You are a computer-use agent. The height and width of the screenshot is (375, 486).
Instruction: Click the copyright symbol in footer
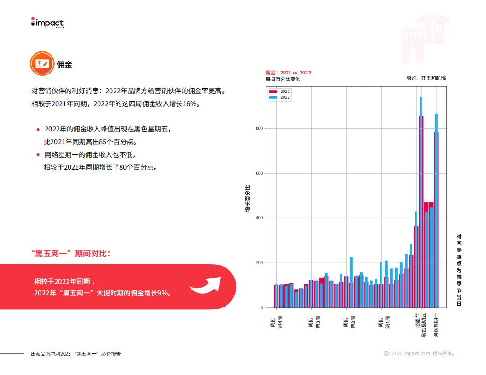386,353
